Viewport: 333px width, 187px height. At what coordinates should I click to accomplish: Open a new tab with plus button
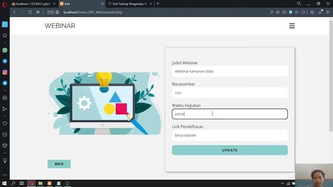click(x=158, y=4)
